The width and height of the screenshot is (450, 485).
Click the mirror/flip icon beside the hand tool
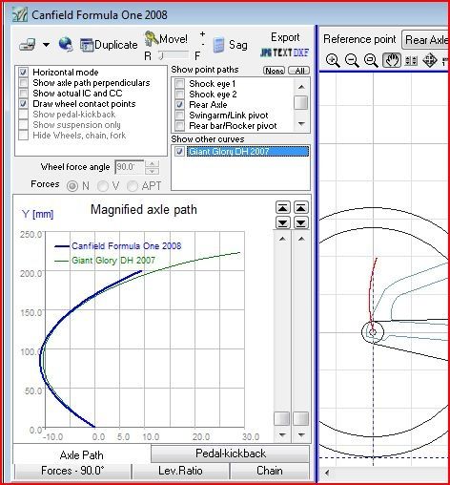pos(411,60)
